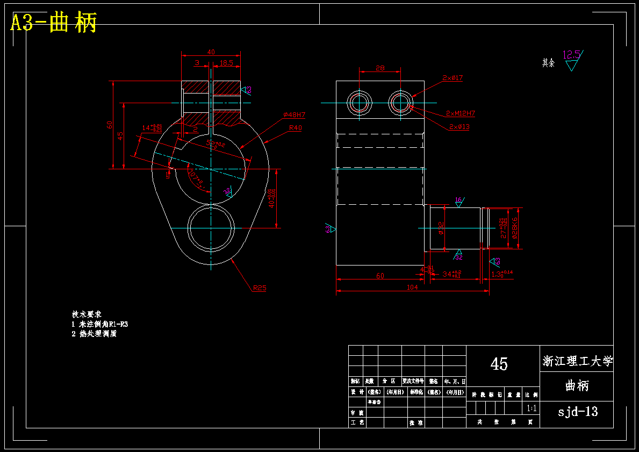Select the "104" overall length dimension

point(412,288)
